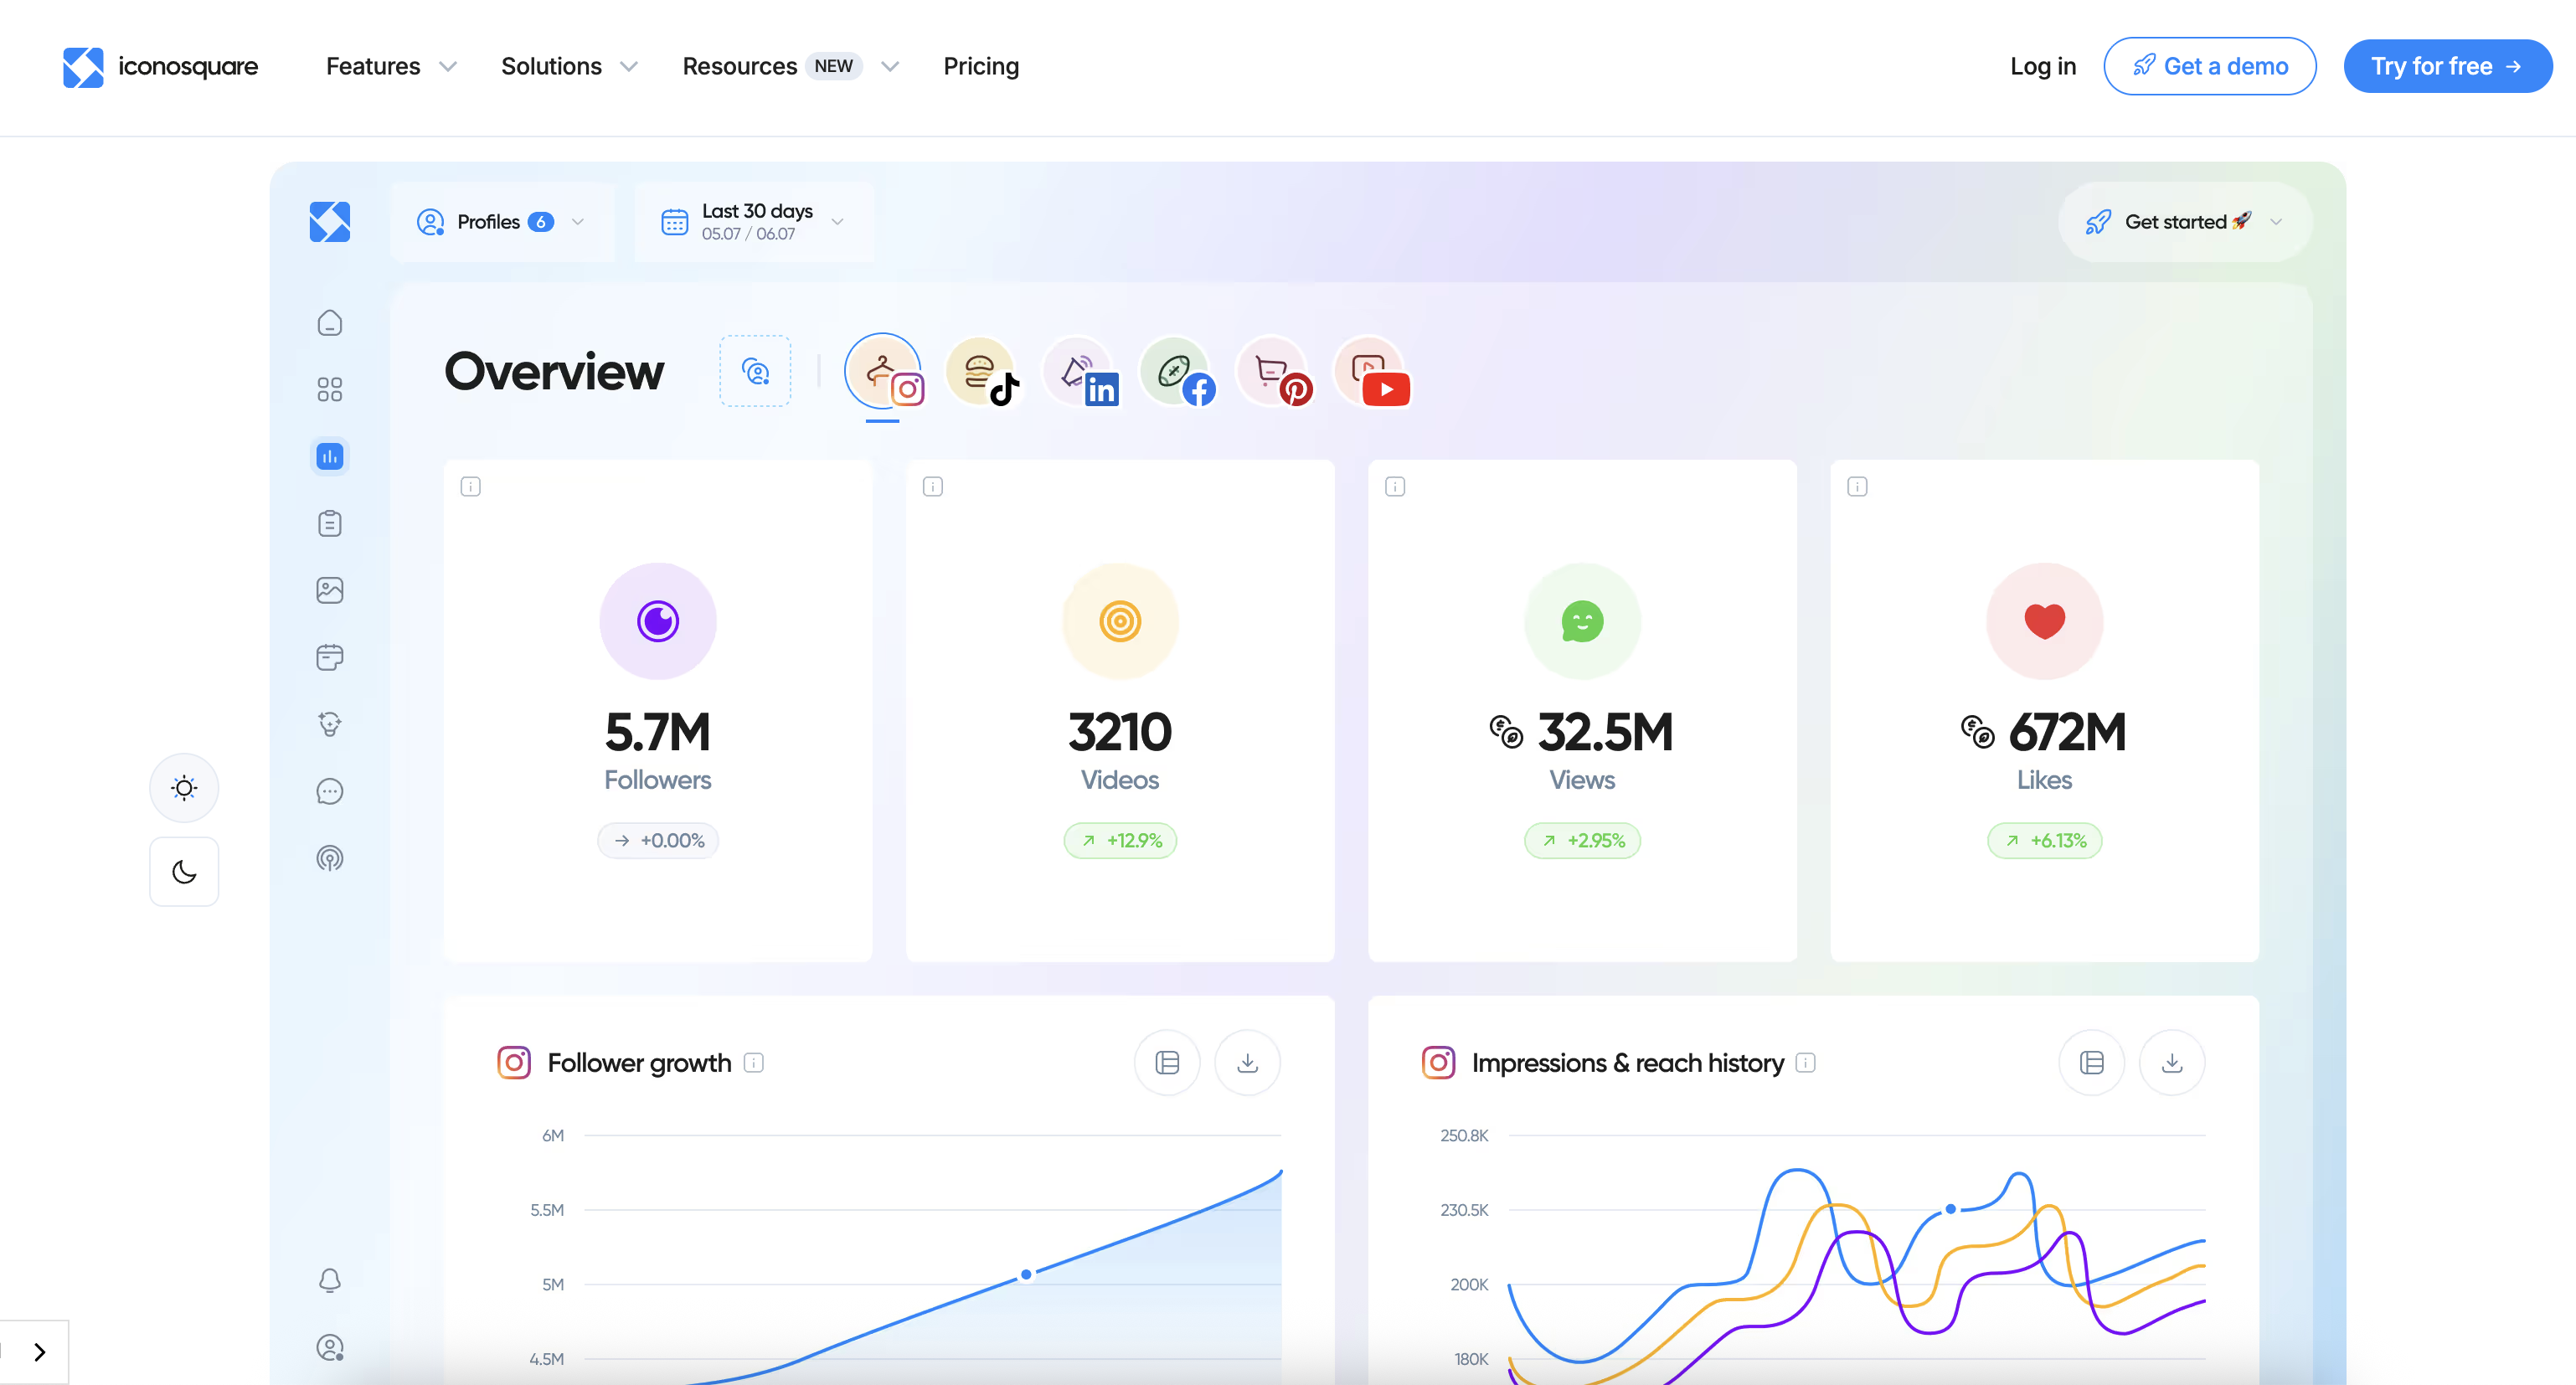Switch to dark mode using the moon toggle
This screenshot has width=2576, height=1385.
point(184,871)
